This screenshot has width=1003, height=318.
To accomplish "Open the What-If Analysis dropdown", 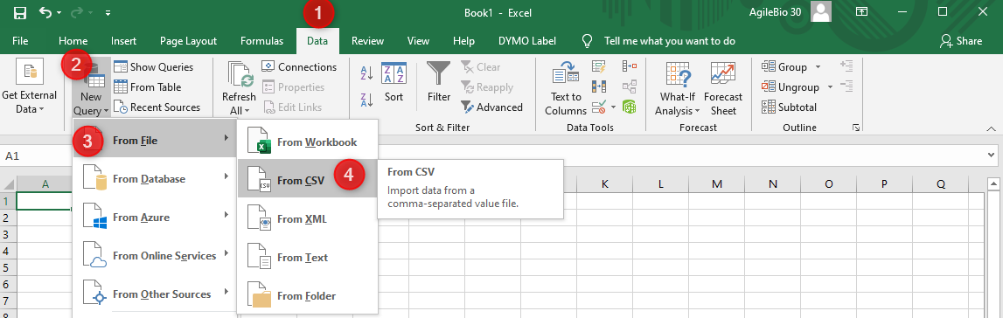I will 678,88.
